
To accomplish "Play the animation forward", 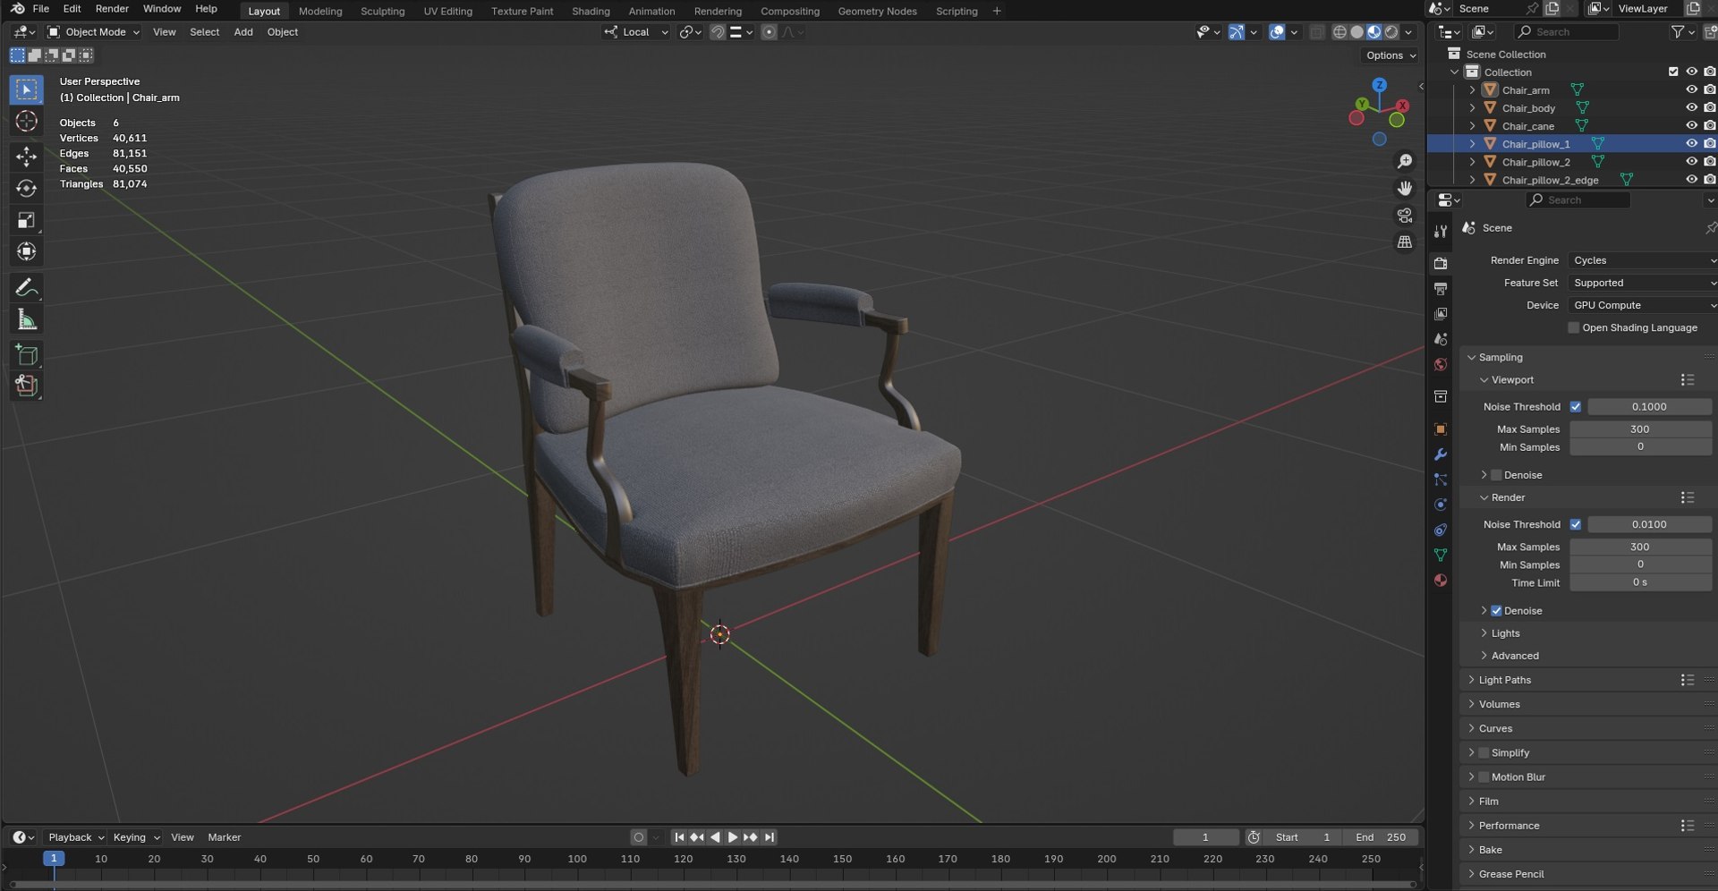I will pos(733,838).
